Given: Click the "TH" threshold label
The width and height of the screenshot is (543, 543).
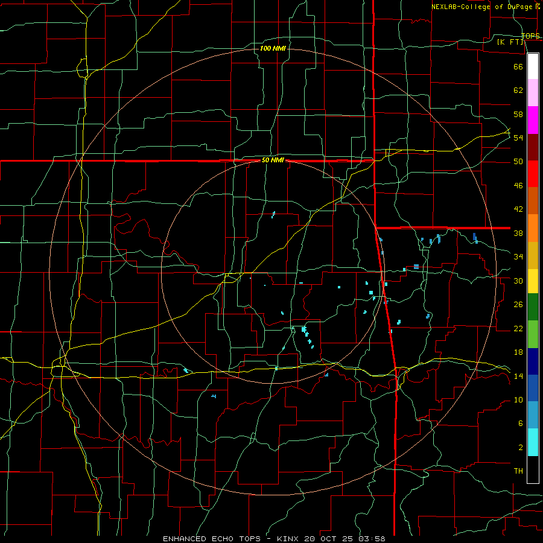Looking at the screenshot, I should click(x=518, y=471).
